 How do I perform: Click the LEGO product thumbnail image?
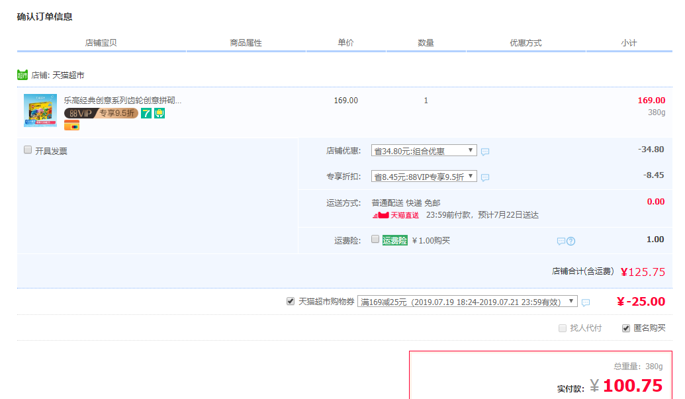[40, 111]
